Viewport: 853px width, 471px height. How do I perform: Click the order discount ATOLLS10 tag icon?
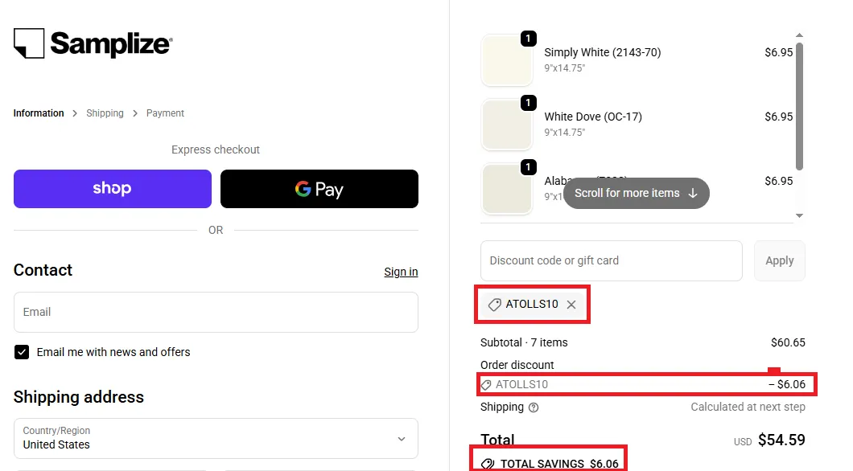[486, 385]
